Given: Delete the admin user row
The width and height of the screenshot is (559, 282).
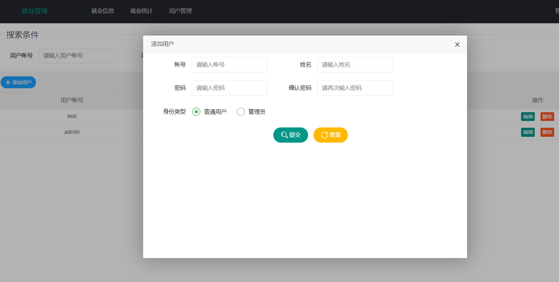Looking at the screenshot, I should (547, 132).
